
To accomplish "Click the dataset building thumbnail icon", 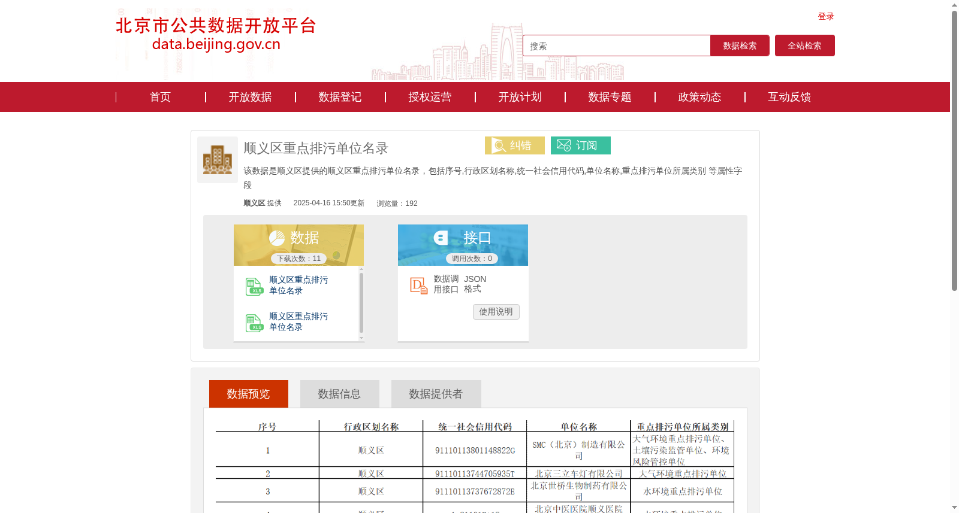I will pyautogui.click(x=218, y=160).
